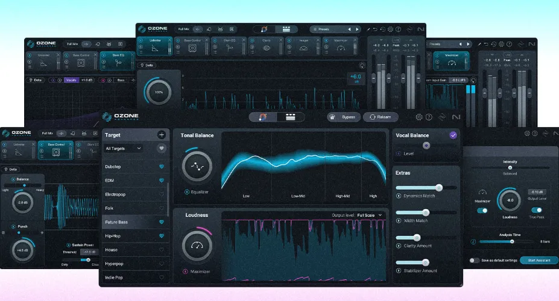Select drums stem icon in Unlimiter window header
The image size is (559, 301).
220,29
